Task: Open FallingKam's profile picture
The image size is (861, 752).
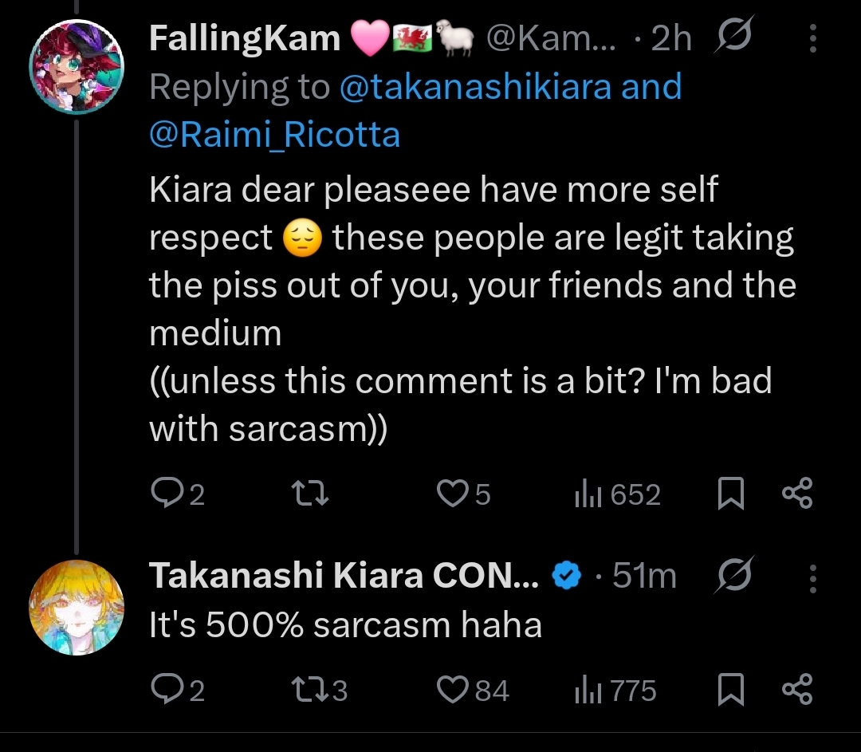Action: click(x=77, y=67)
